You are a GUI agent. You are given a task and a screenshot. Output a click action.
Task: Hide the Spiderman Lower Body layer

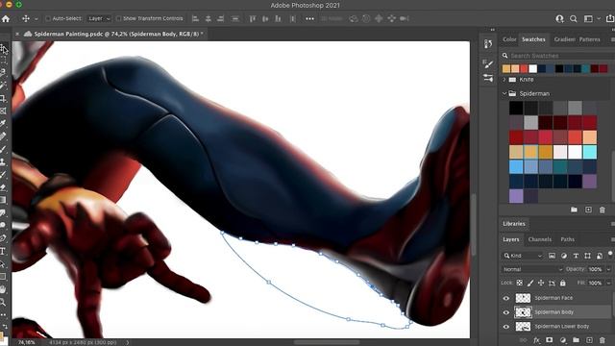tap(506, 327)
